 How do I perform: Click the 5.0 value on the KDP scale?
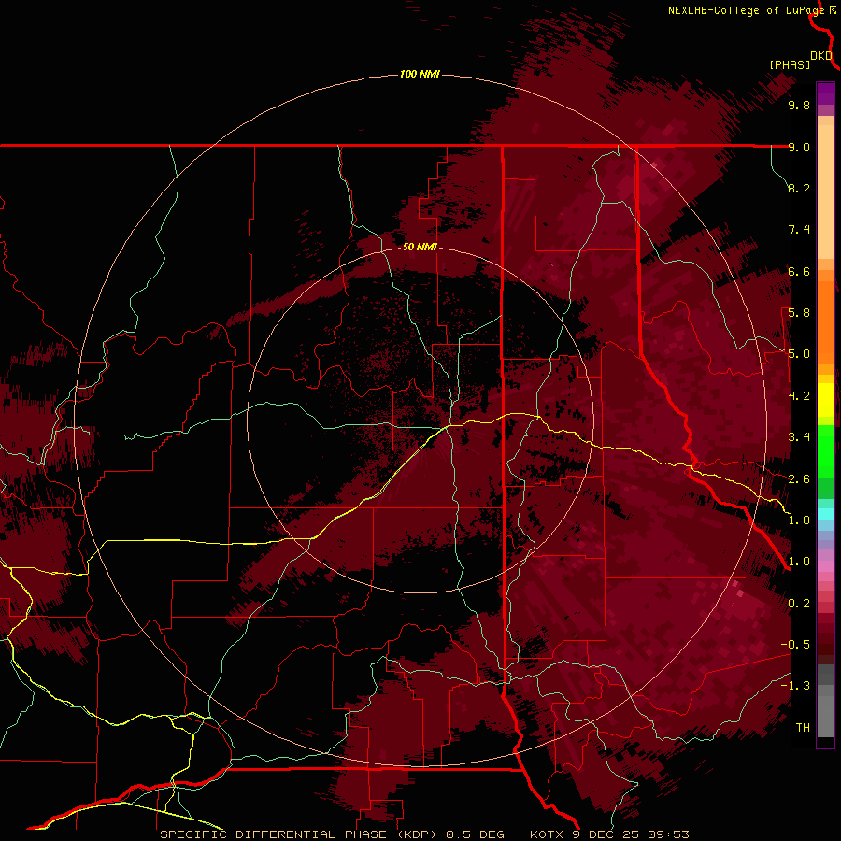coord(799,354)
